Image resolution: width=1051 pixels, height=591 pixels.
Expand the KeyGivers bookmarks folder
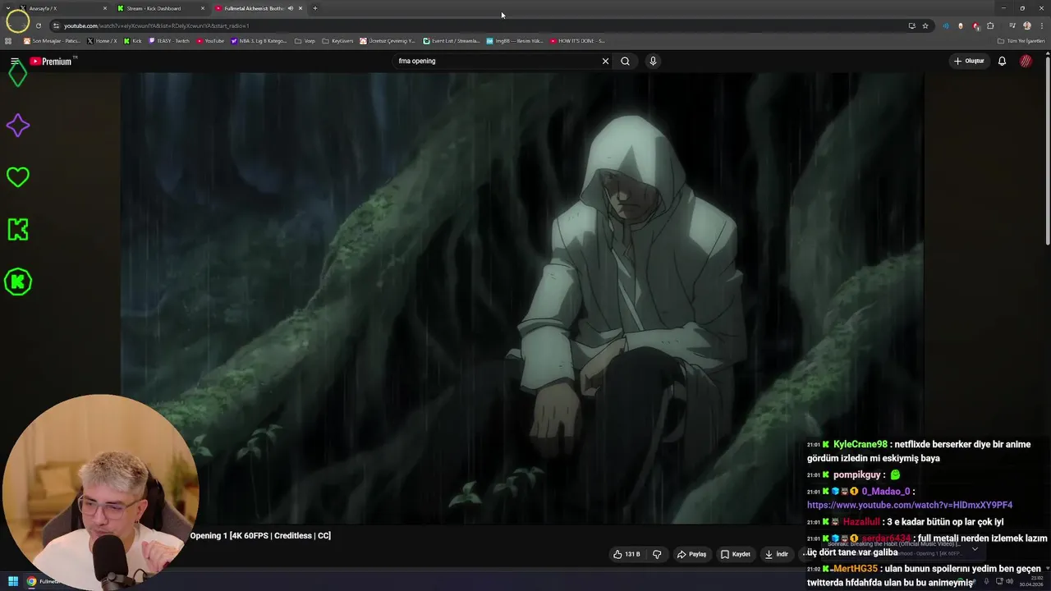tap(337, 40)
